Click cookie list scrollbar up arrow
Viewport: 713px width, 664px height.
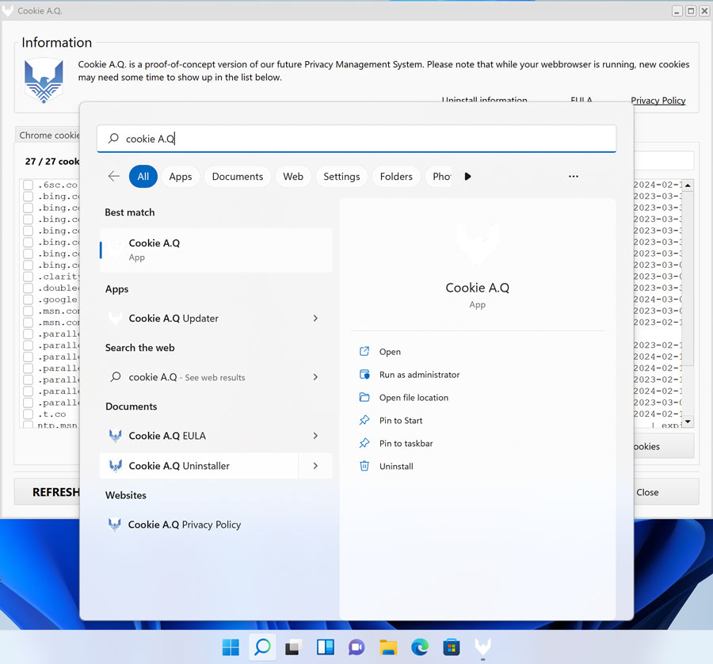[688, 185]
